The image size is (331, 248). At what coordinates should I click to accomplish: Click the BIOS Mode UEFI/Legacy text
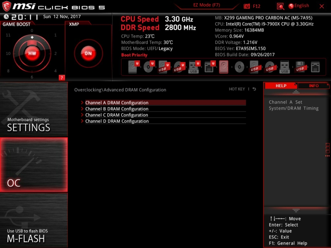[x=147, y=48]
